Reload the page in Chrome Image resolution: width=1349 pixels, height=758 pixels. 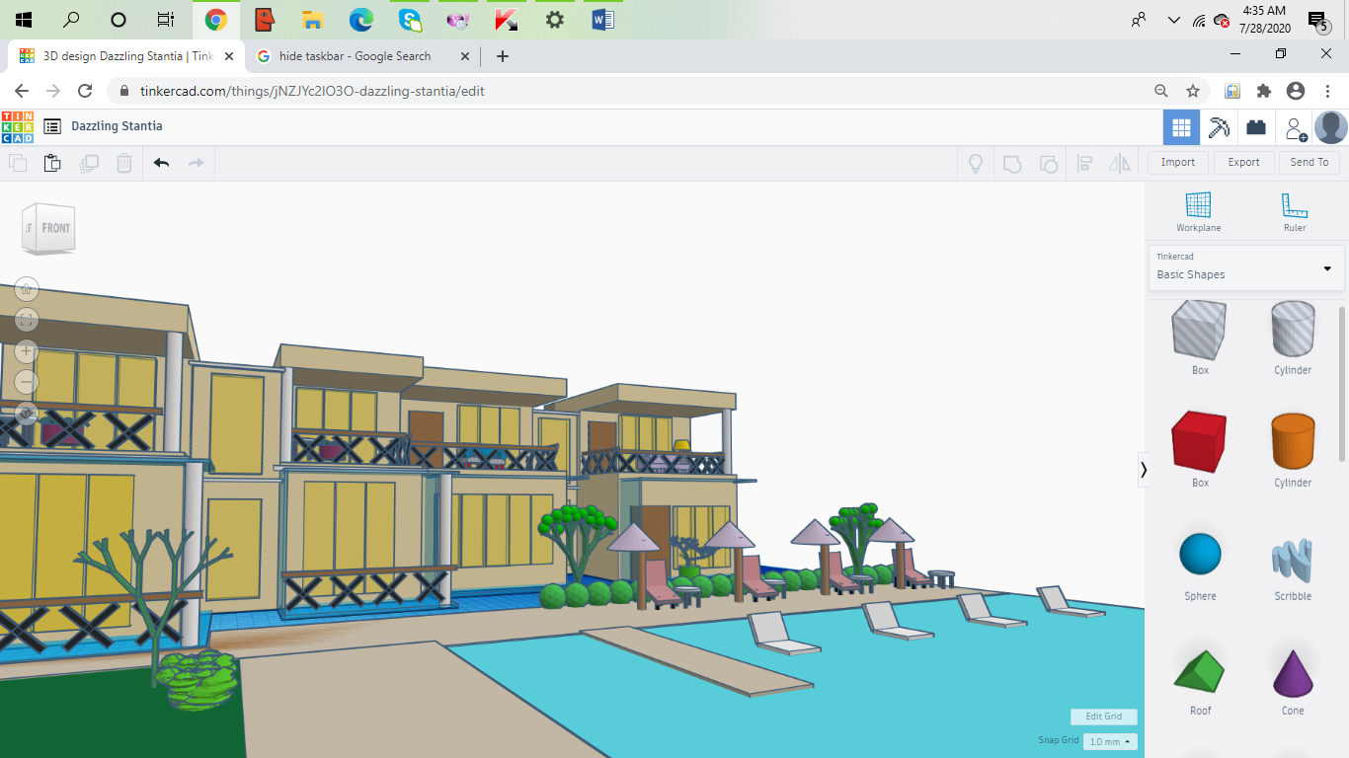(85, 91)
